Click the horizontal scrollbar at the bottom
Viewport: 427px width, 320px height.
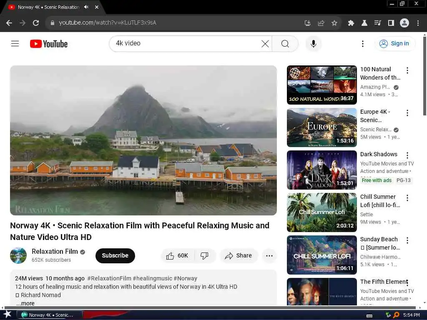[x=210, y=307]
